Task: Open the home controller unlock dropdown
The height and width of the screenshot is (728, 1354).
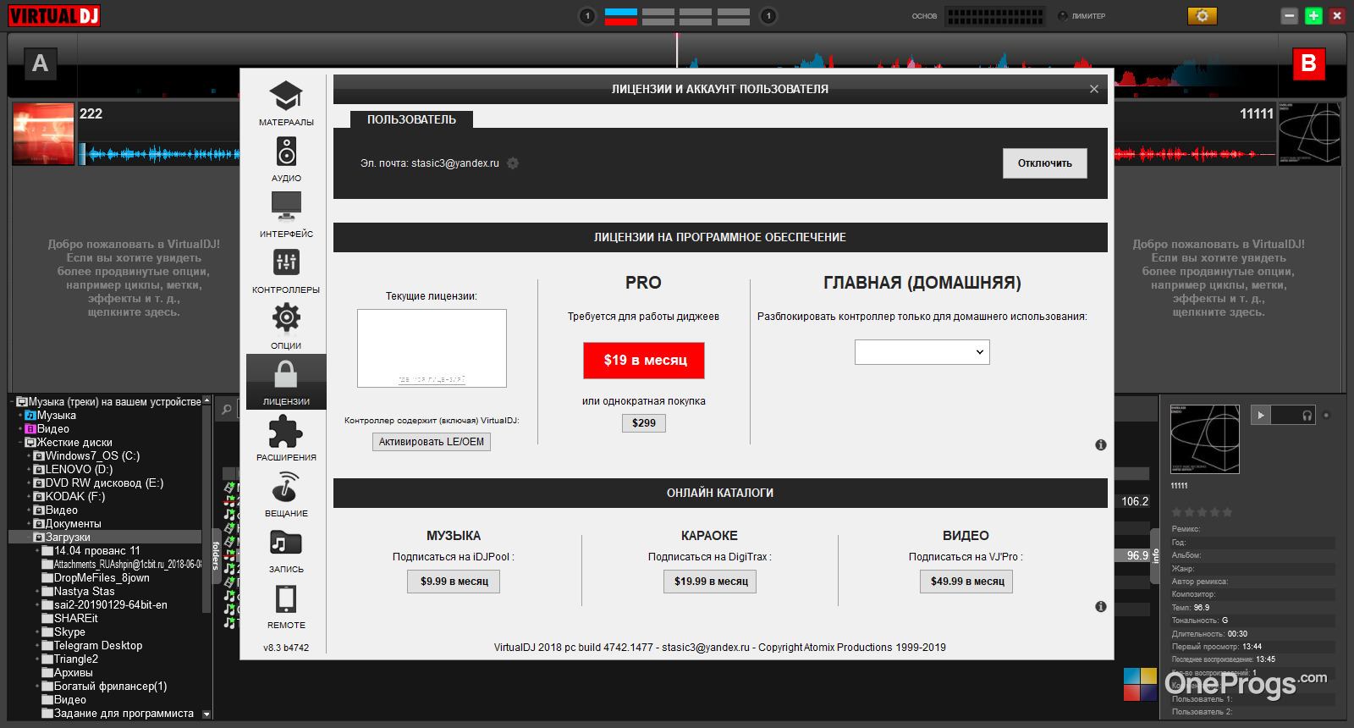Action: click(x=922, y=352)
